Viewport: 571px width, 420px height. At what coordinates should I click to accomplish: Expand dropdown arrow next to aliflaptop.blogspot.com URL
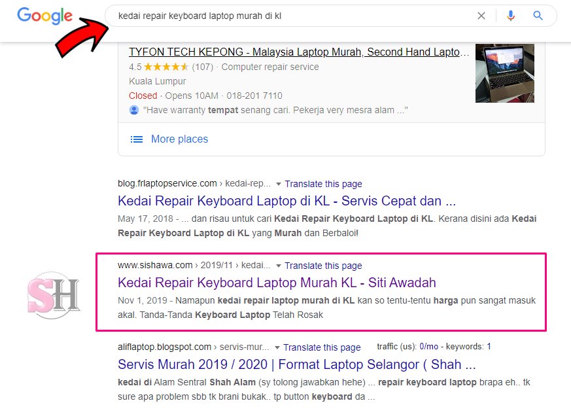[277, 347]
